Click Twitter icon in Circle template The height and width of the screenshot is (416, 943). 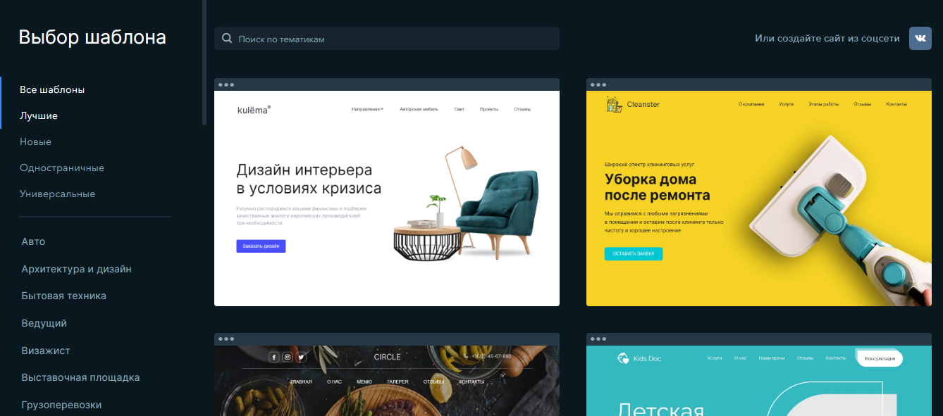coord(301,357)
